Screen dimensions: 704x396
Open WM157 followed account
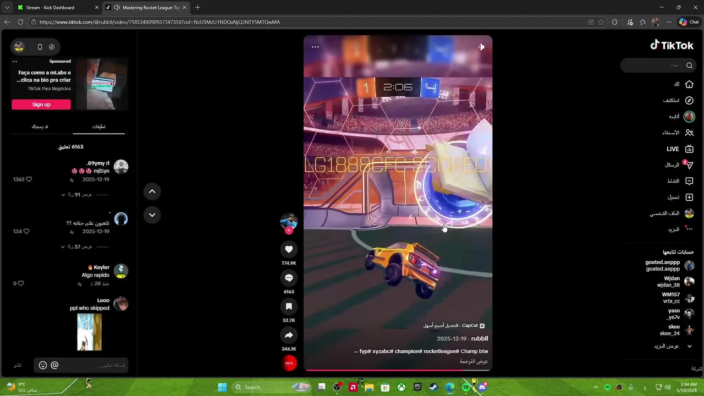pyautogui.click(x=678, y=298)
